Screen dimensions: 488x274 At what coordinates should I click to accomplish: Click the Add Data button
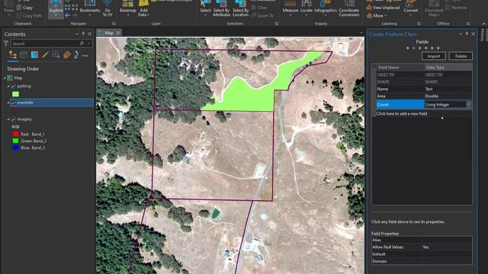(143, 8)
